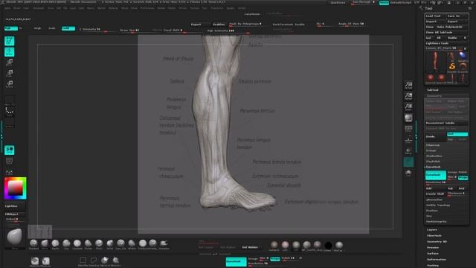Expand the SubTool section
This screenshot has height=268, width=476.
(x=433, y=90)
